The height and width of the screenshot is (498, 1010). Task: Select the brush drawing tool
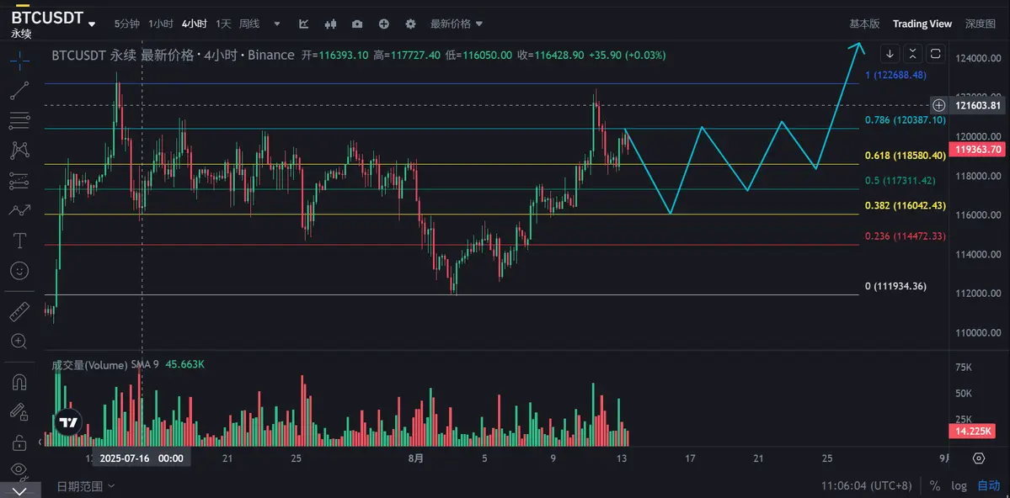pyautogui.click(x=19, y=210)
